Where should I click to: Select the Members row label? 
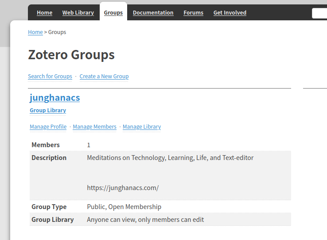(46, 145)
